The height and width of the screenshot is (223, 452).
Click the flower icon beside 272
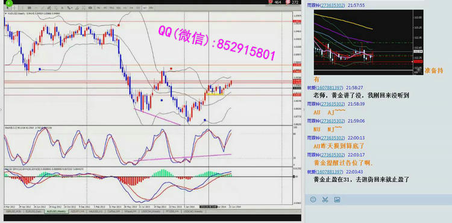(x=287, y=2)
